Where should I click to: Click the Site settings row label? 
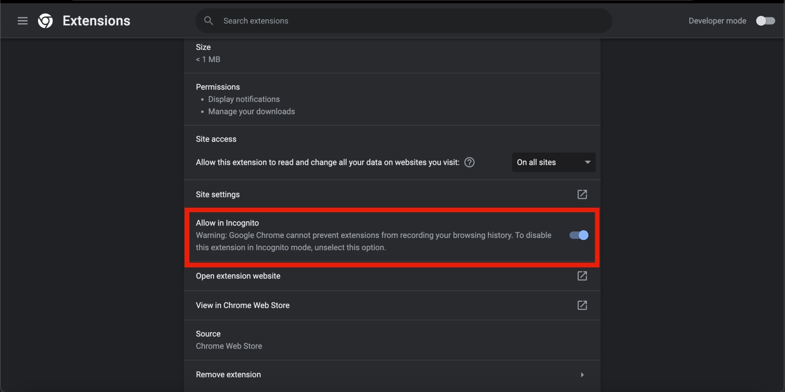[x=218, y=195]
